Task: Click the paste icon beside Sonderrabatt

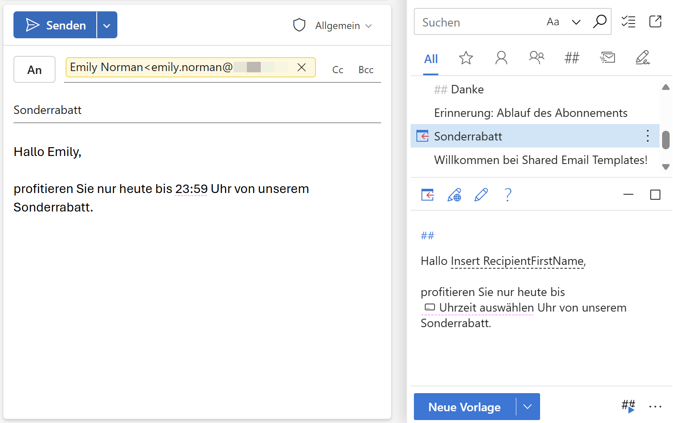Action: (x=422, y=136)
